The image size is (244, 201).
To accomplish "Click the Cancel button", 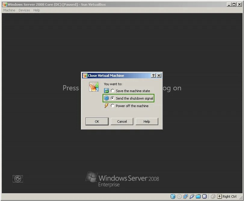I will (122, 121).
